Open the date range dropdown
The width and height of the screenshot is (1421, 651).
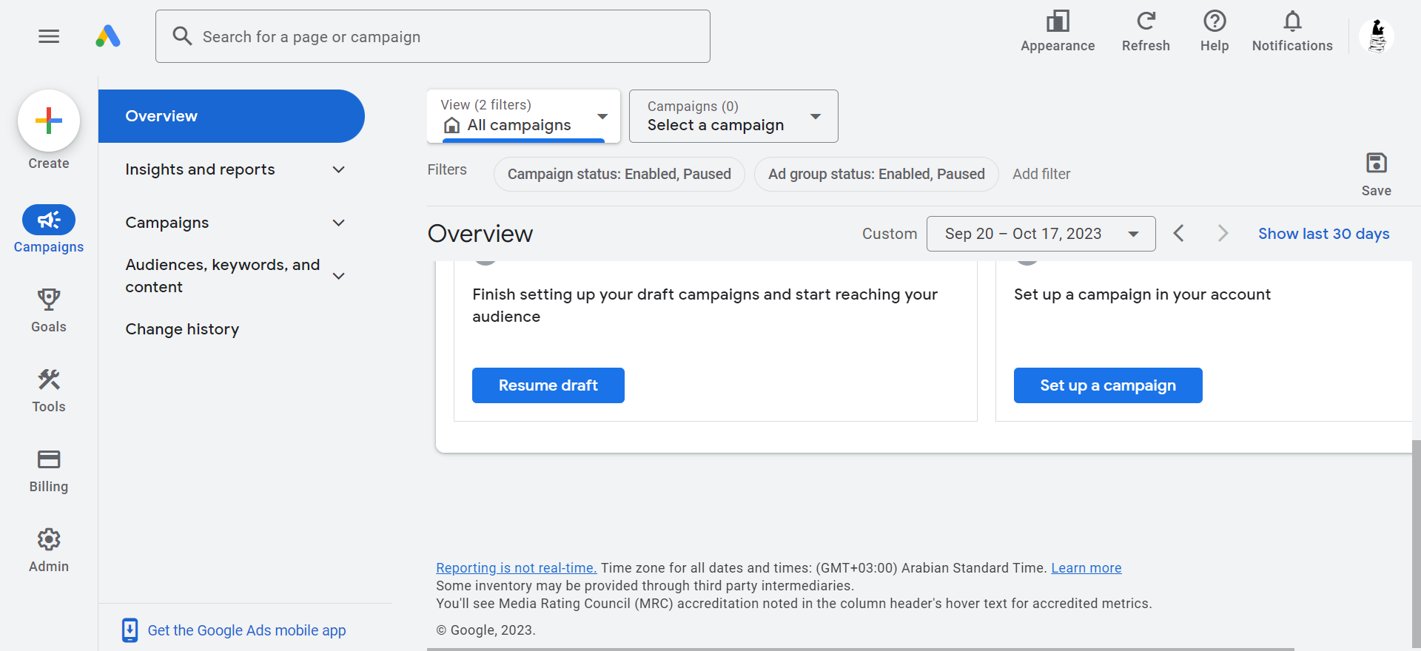(x=1040, y=234)
